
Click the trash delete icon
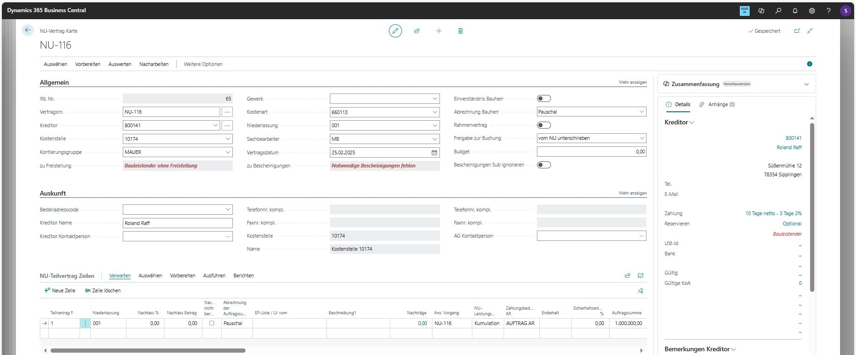[x=460, y=31]
